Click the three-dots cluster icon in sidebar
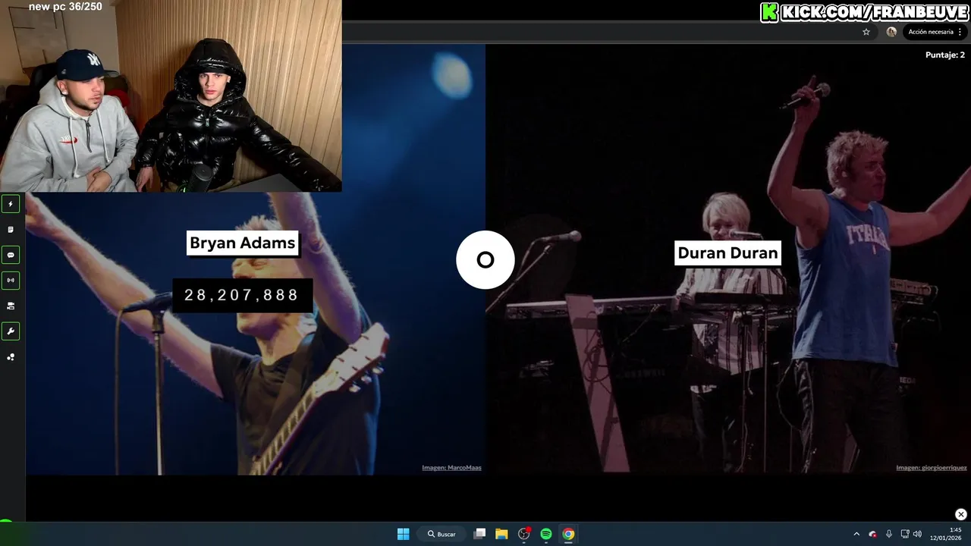The height and width of the screenshot is (546, 971). [11, 357]
